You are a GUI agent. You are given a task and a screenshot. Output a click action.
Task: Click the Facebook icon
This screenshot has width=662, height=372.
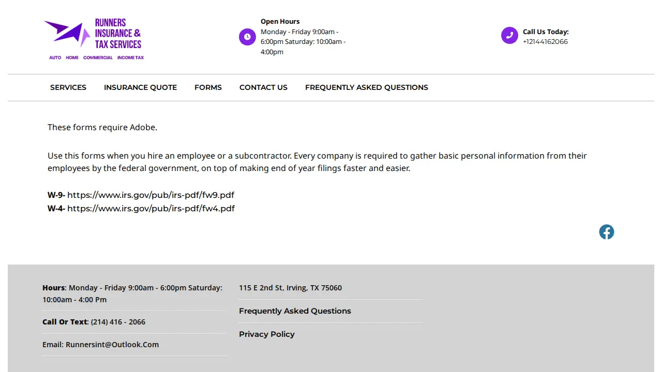pos(607,232)
